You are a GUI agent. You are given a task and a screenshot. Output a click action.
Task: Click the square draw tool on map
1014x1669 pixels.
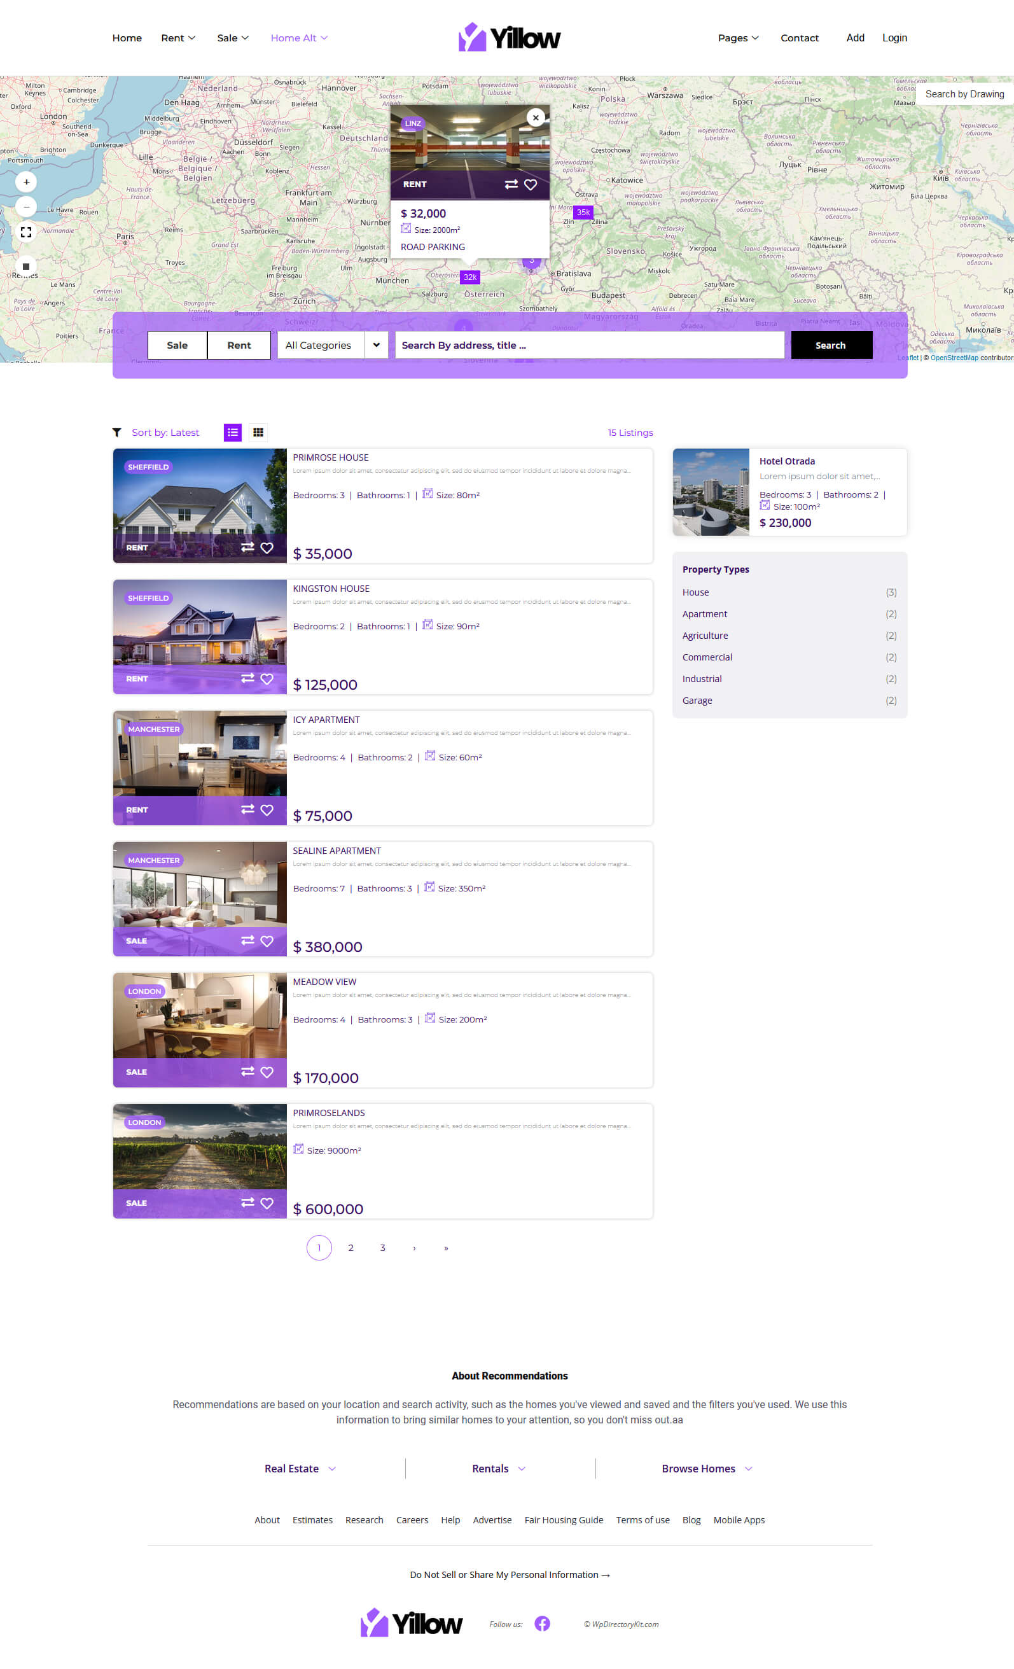[x=27, y=266]
